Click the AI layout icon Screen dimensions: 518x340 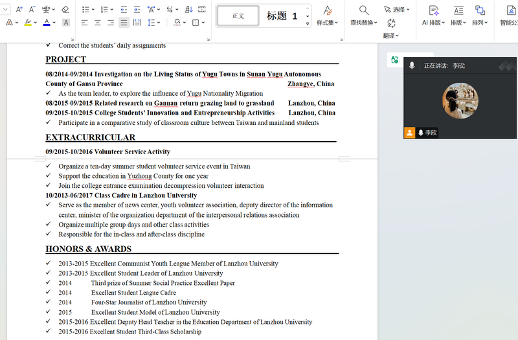[434, 10]
